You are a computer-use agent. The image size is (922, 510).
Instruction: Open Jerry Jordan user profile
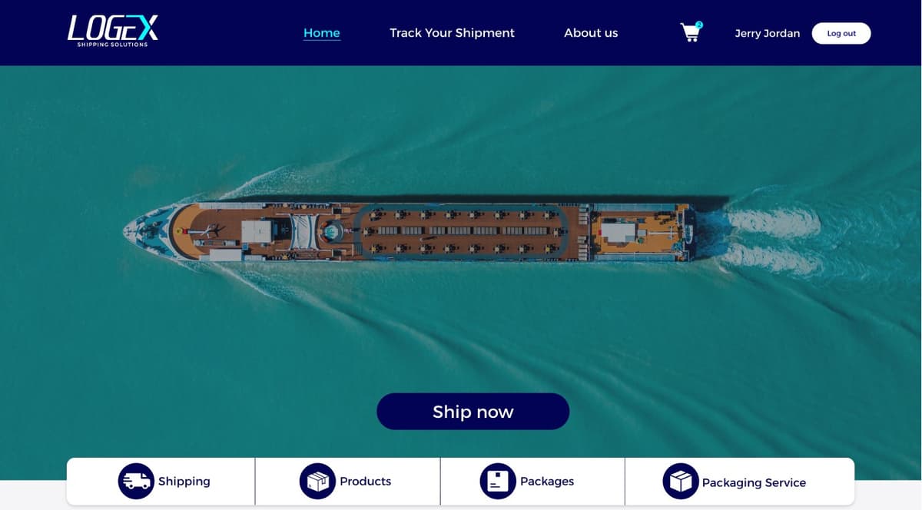pyautogui.click(x=767, y=33)
